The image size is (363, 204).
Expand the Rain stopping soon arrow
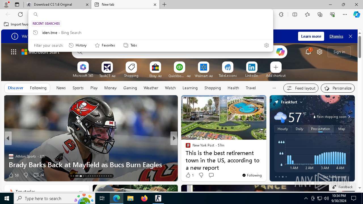point(349,117)
